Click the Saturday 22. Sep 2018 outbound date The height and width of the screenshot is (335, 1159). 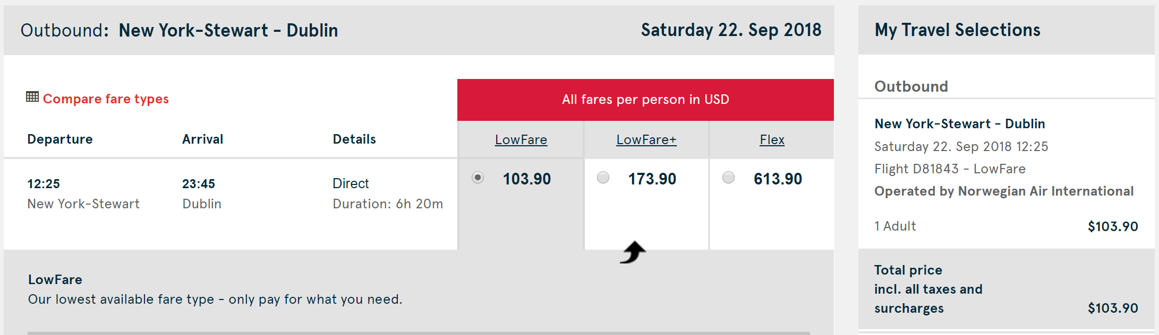[731, 30]
